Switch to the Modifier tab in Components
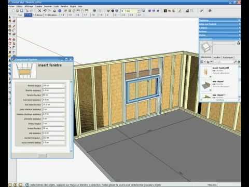Image resolution: width=249 pixels, height=187 pixels. (217, 57)
